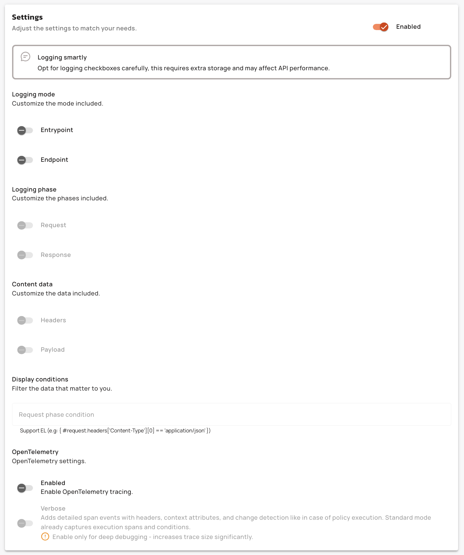The width and height of the screenshot is (464, 555).
Task: Focus the Request phase condition field
Action: 231,414
